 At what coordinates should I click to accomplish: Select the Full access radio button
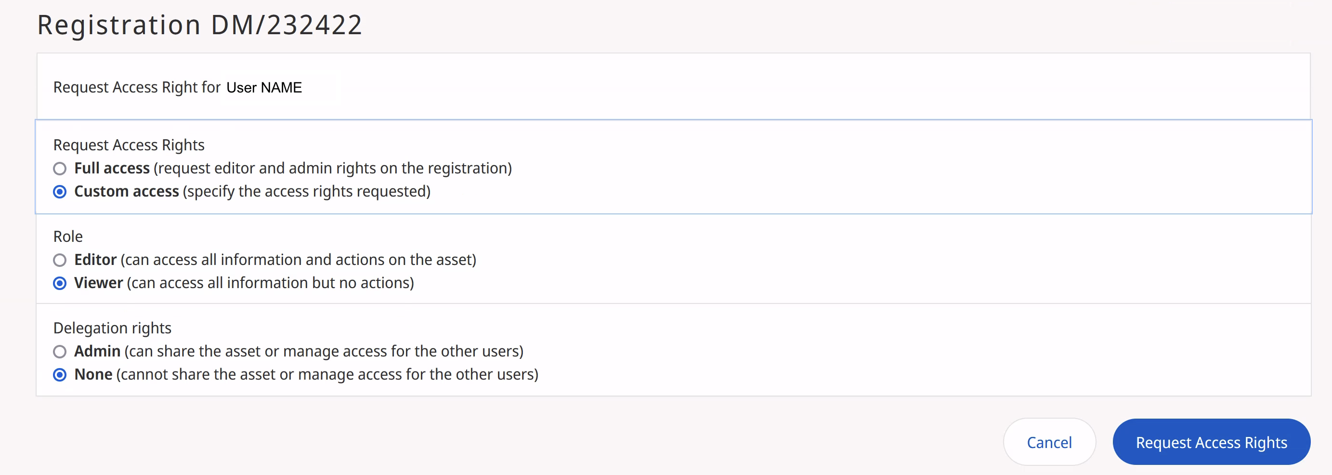pyautogui.click(x=60, y=169)
